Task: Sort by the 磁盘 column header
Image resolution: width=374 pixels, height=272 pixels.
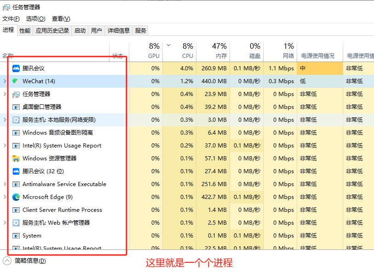Action: click(247, 51)
